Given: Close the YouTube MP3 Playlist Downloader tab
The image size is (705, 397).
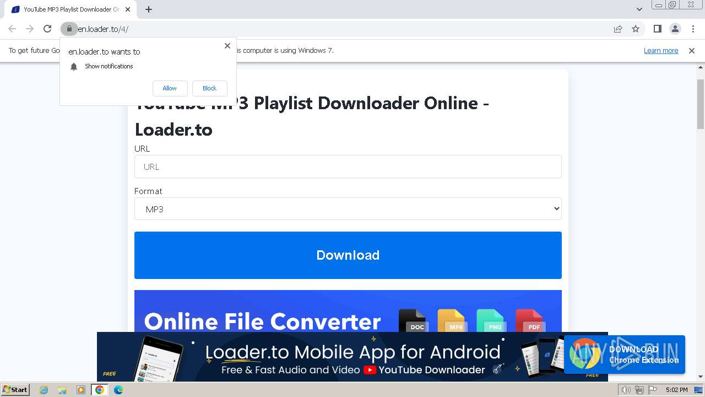Looking at the screenshot, I should [x=128, y=9].
